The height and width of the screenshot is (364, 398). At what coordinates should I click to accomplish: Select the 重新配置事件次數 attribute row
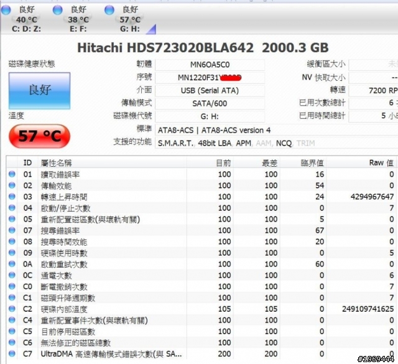pos(201,320)
